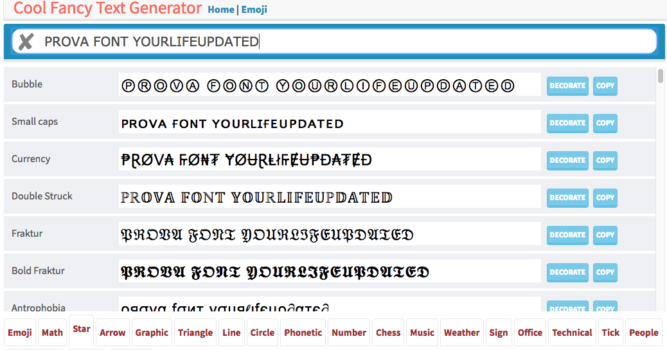Clear text with the X icon
The width and height of the screenshot is (667, 350).
pyautogui.click(x=26, y=42)
